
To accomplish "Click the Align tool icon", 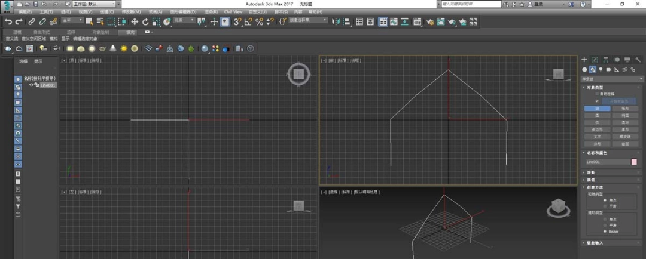I will click(x=346, y=22).
